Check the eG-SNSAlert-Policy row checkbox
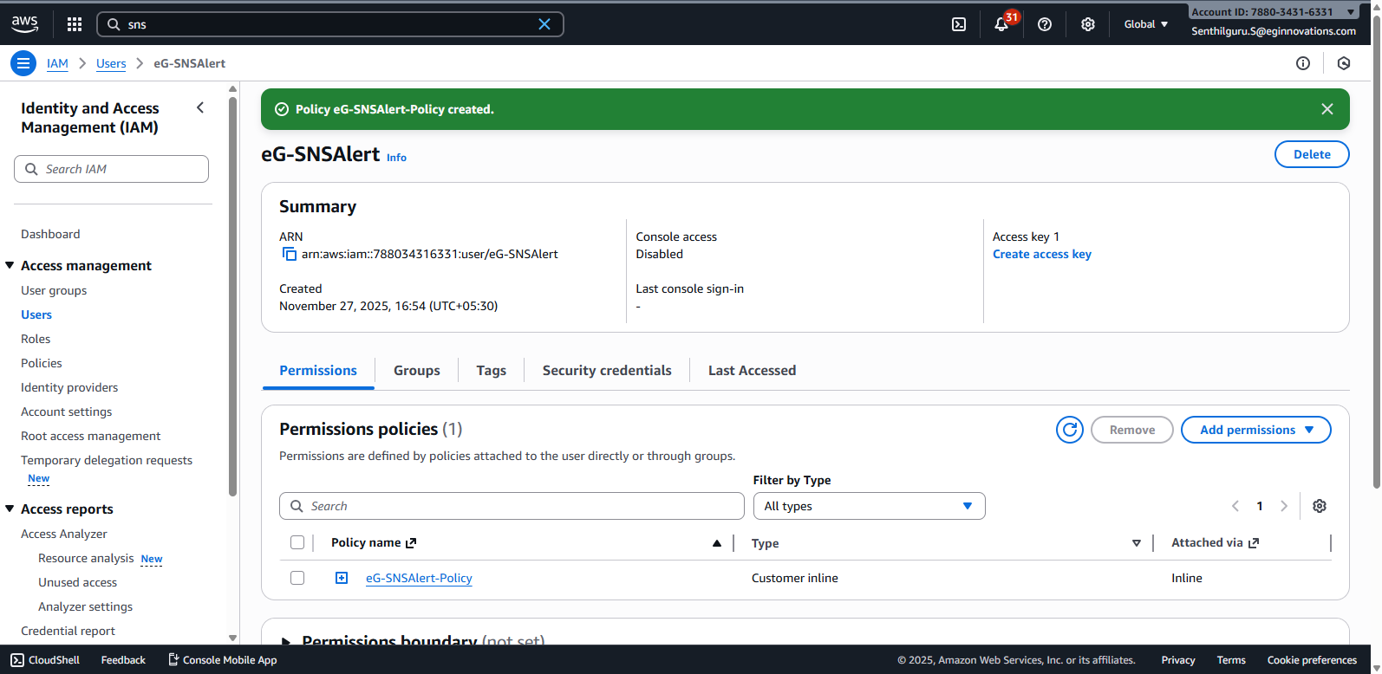Viewport: 1382px width, 674px height. [x=297, y=578]
